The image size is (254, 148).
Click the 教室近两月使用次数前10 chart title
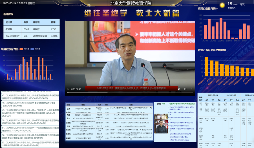[x=212, y=50]
